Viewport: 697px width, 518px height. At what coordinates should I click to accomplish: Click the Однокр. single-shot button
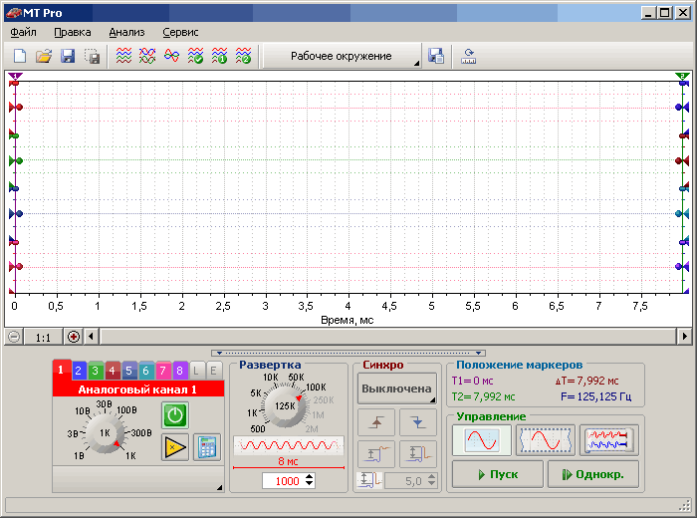click(592, 474)
